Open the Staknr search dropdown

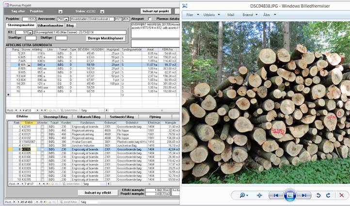tap(102, 11)
